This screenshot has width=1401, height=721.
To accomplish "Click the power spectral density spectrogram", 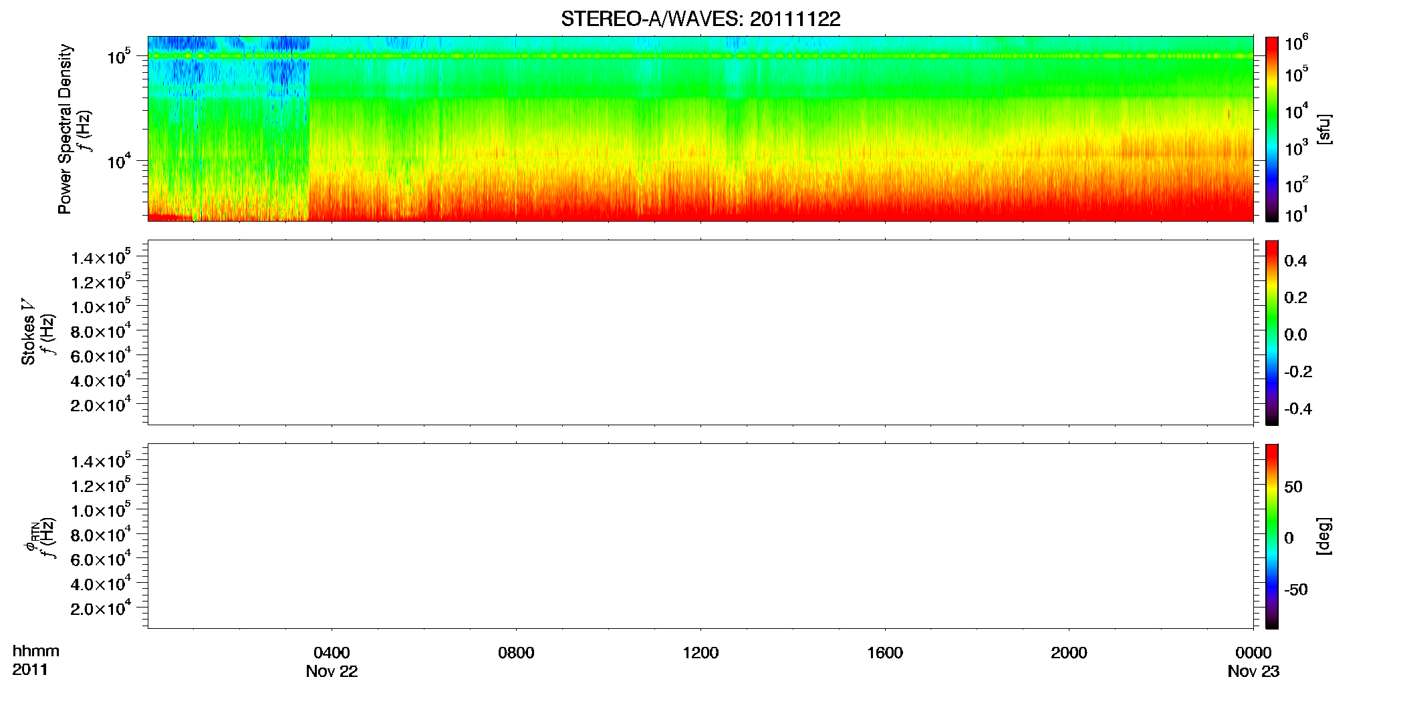I will 700,129.
